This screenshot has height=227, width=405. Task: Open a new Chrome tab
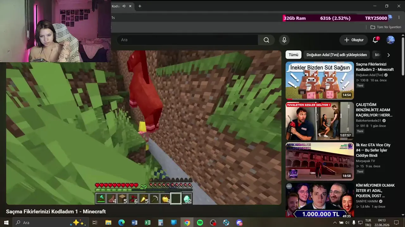tap(140, 6)
